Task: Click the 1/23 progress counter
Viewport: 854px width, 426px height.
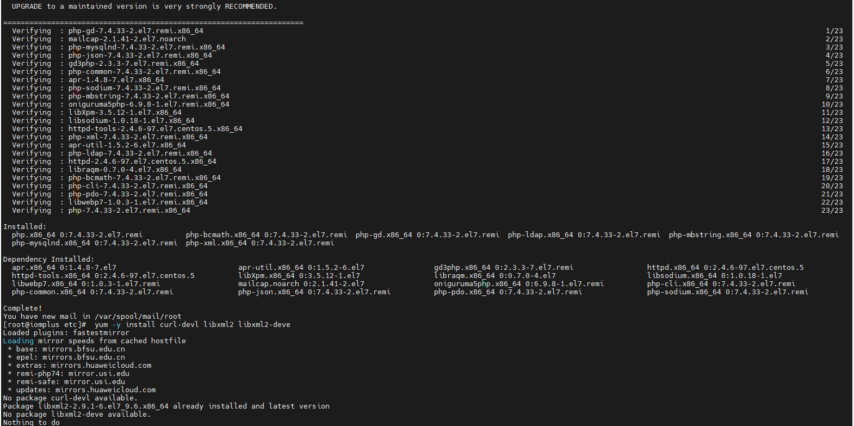Action: [834, 31]
